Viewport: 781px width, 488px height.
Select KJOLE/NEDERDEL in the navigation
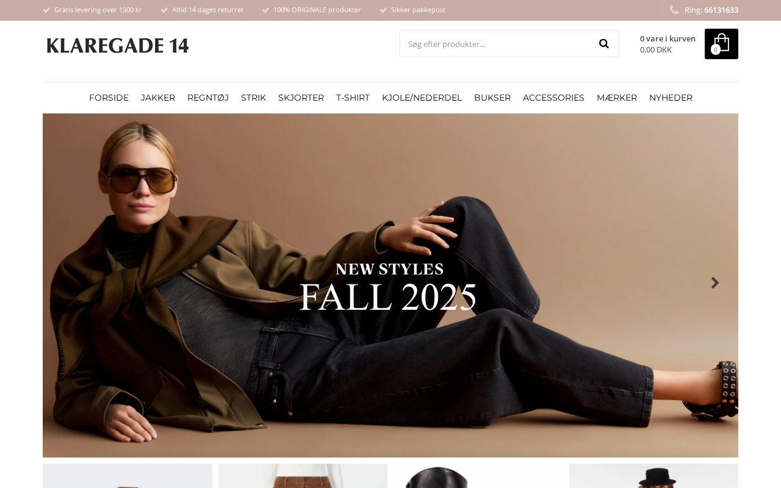tap(422, 98)
